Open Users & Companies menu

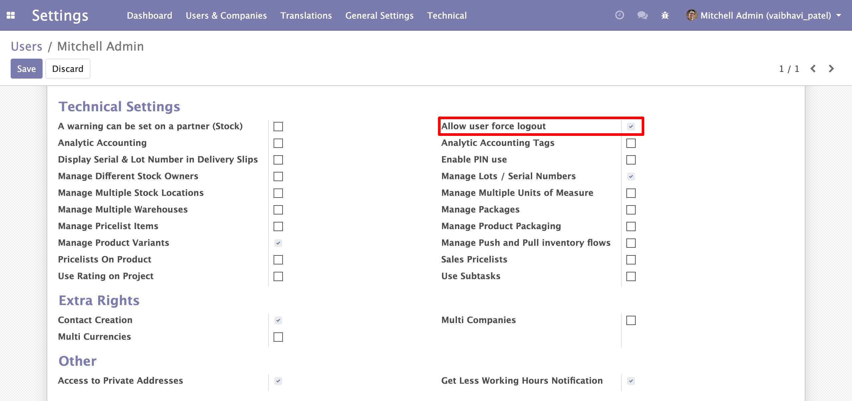click(226, 15)
